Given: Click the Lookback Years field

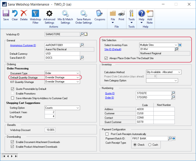Looking at the screenshot, I should [50, 112].
